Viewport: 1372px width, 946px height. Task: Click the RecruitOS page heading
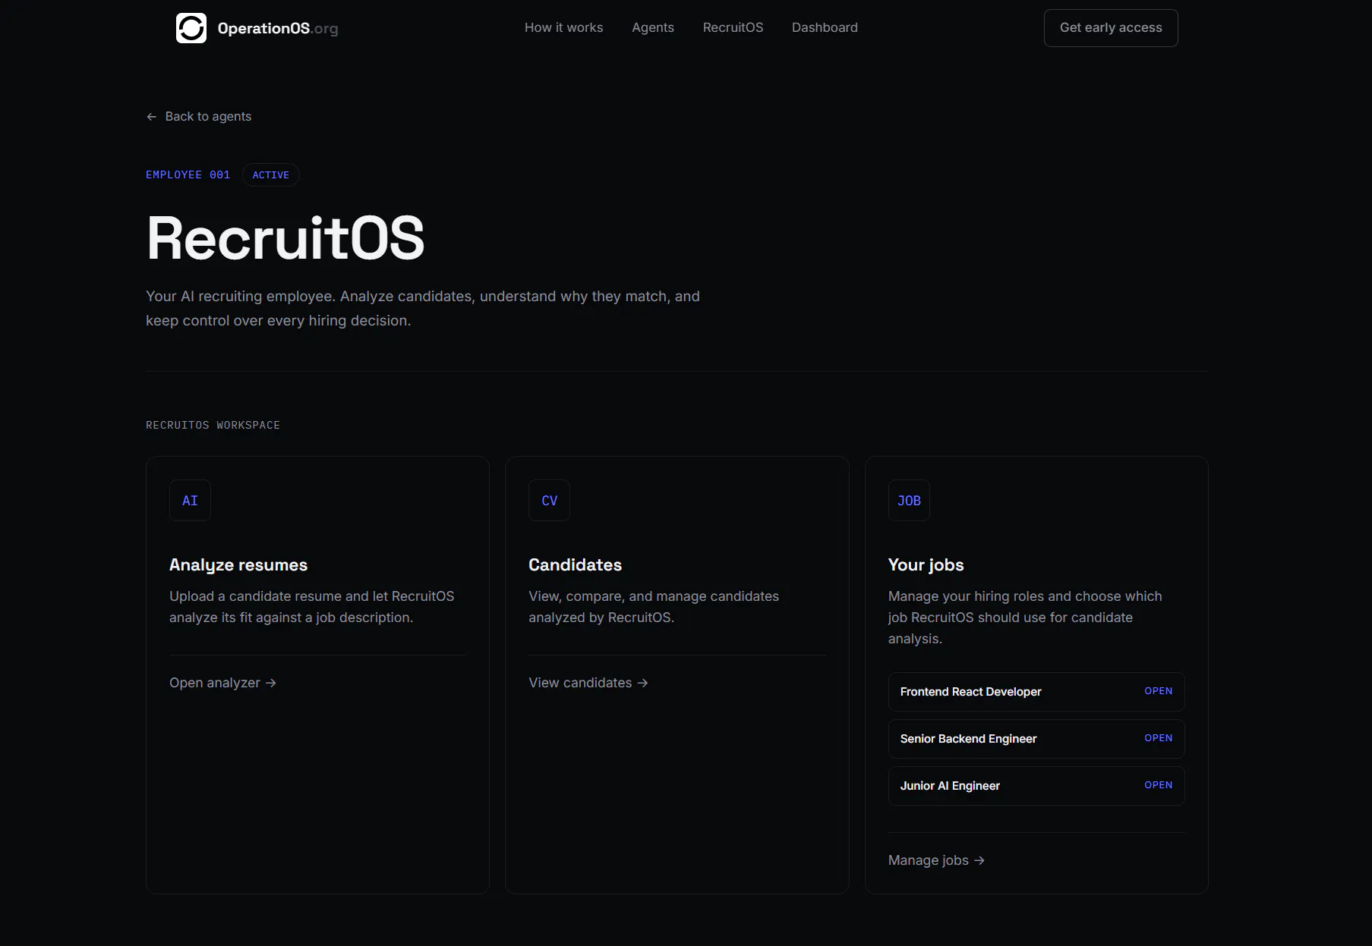pos(285,238)
